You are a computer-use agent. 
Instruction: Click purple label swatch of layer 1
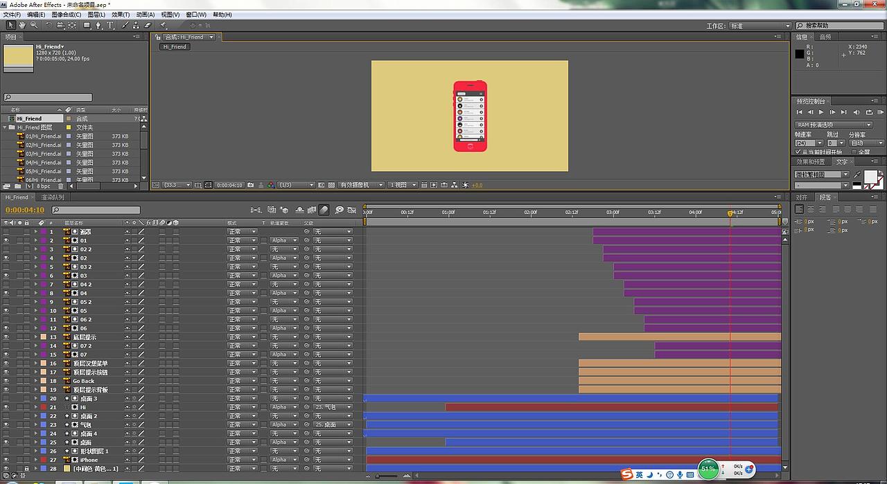pyautogui.click(x=44, y=232)
